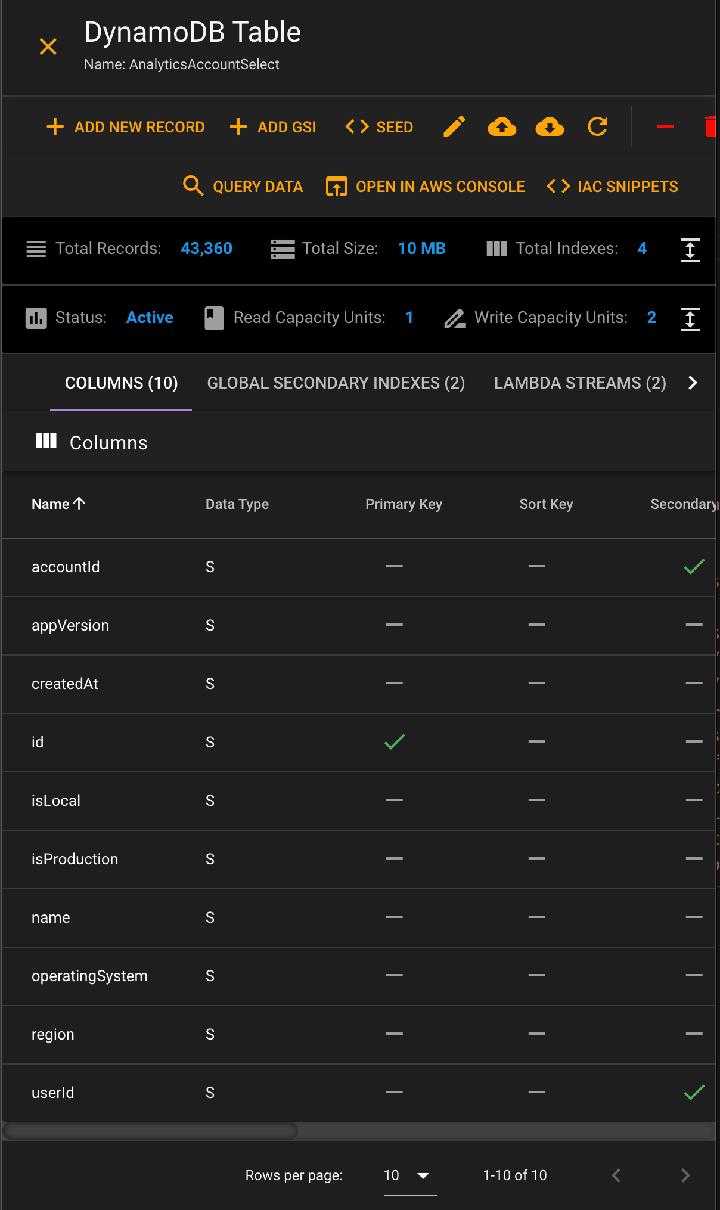Select the userId row

coord(359,1093)
